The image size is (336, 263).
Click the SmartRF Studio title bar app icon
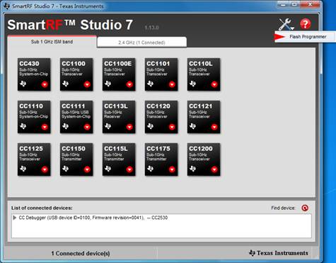click(x=6, y=6)
